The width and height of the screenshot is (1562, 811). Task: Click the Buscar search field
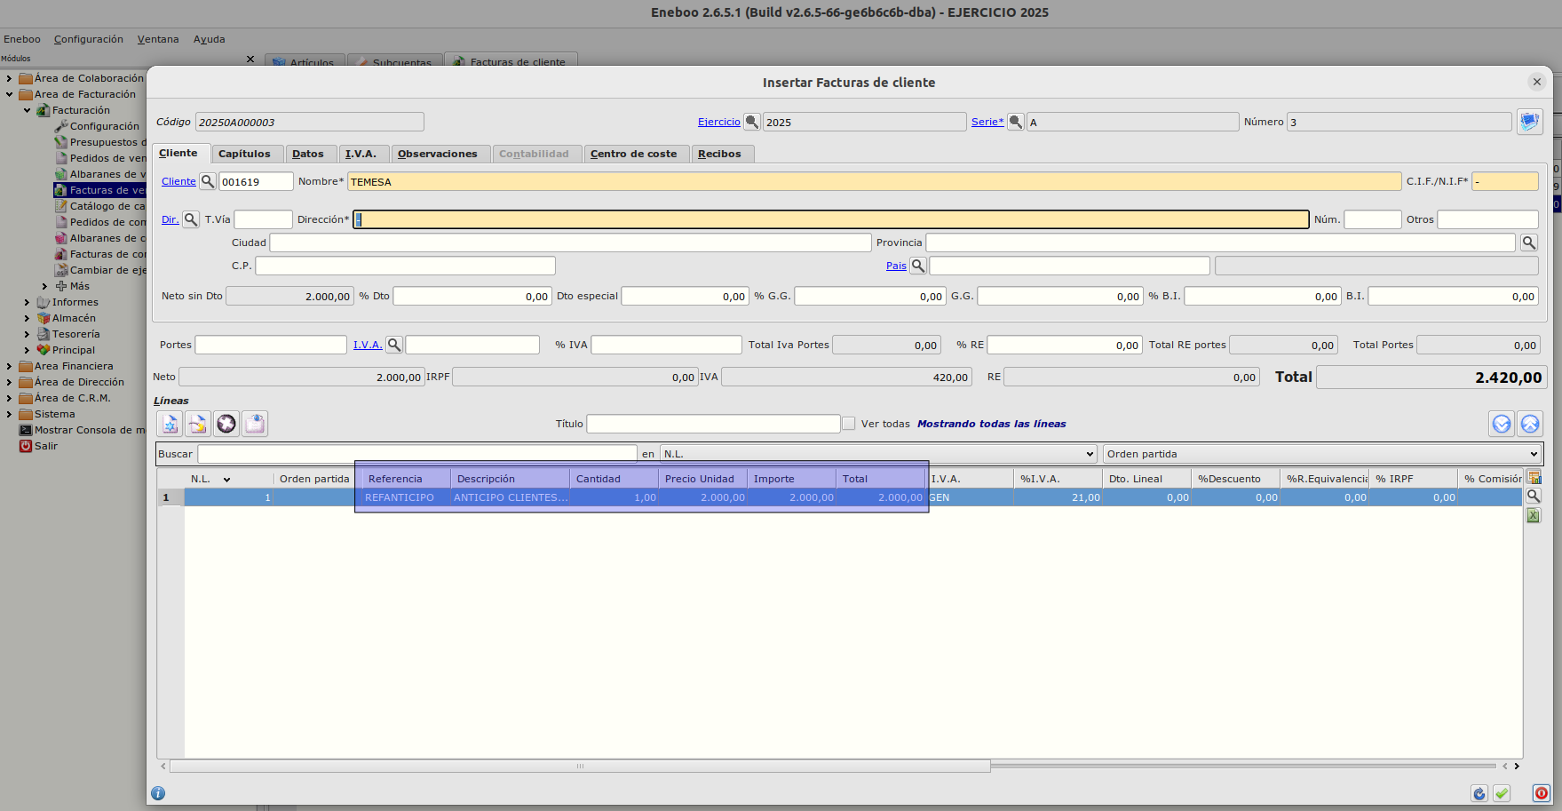pos(417,454)
